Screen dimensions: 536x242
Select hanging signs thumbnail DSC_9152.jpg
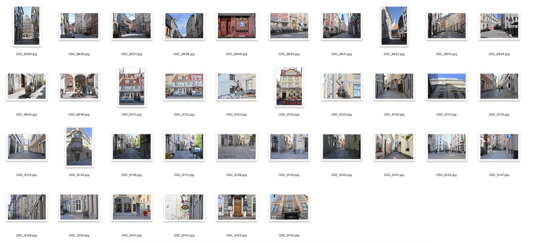point(184,207)
